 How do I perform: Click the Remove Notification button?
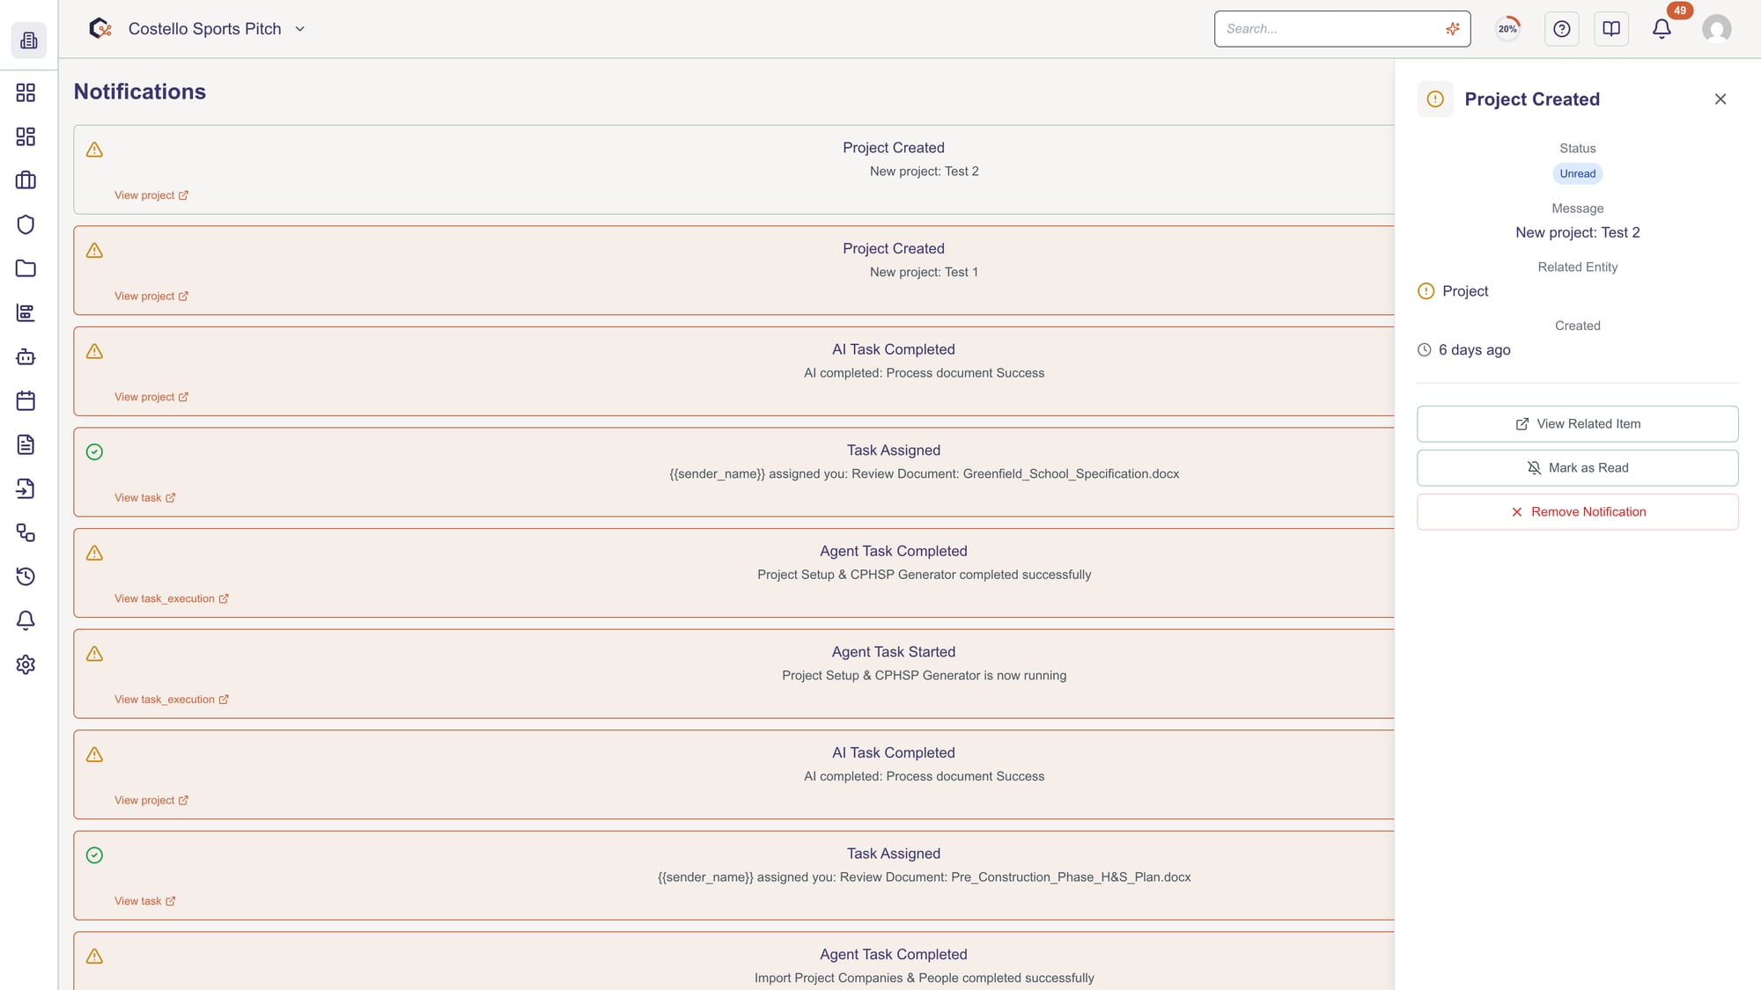coord(1577,512)
